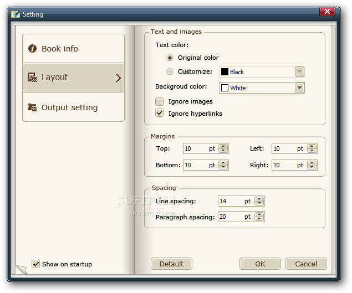Increase the Bottom margin value
Screen dimensions: 352x293
223,163
